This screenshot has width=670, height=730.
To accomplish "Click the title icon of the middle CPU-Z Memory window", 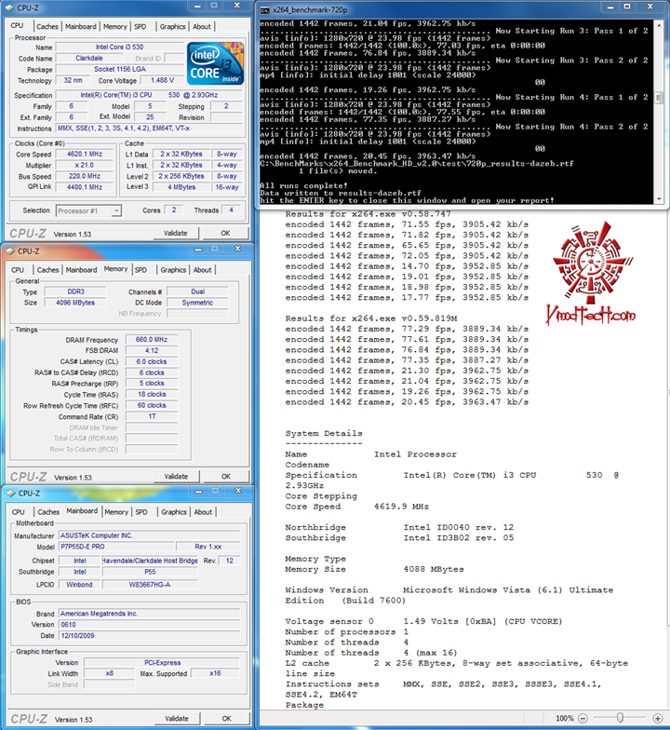I will click(10, 251).
